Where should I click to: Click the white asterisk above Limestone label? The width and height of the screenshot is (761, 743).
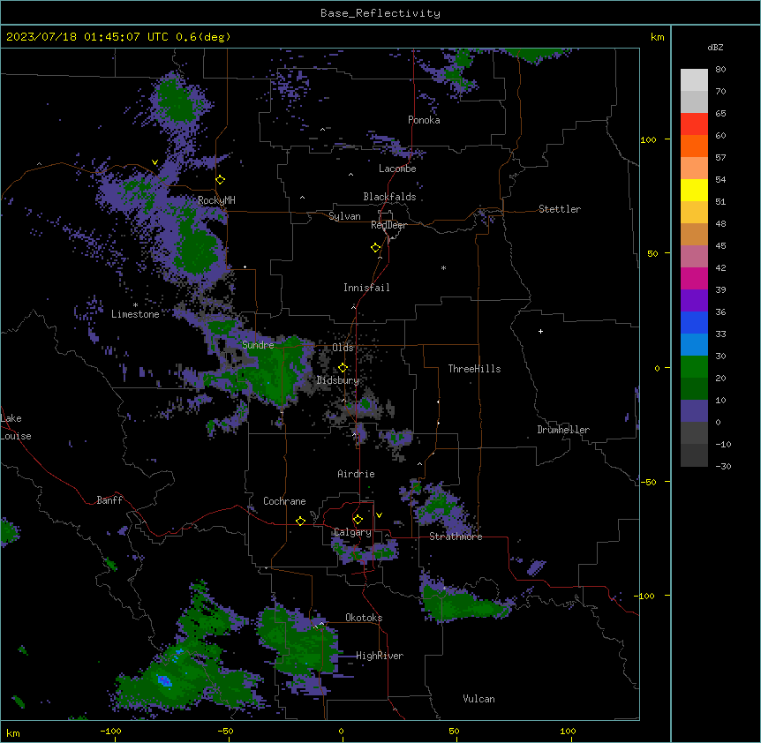coord(135,305)
